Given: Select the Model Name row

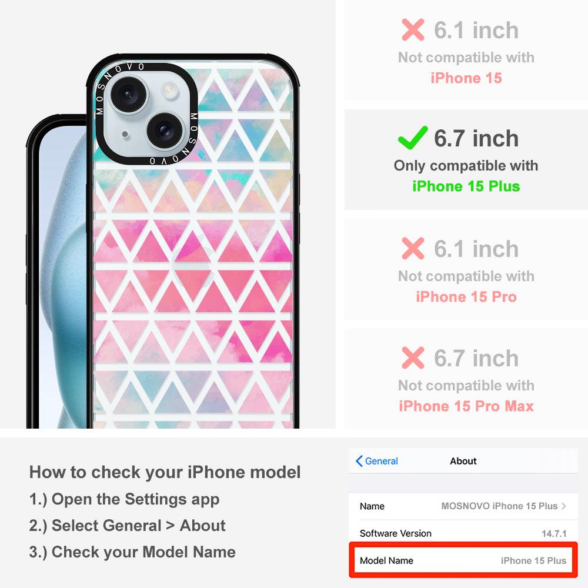Looking at the screenshot, I should click(x=463, y=560).
